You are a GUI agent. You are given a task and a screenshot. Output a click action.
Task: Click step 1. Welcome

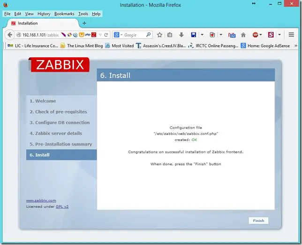tap(43, 101)
